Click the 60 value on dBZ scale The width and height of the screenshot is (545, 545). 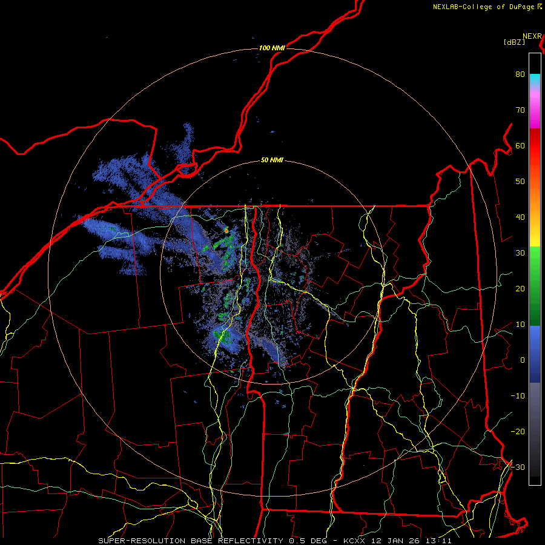[x=520, y=145]
